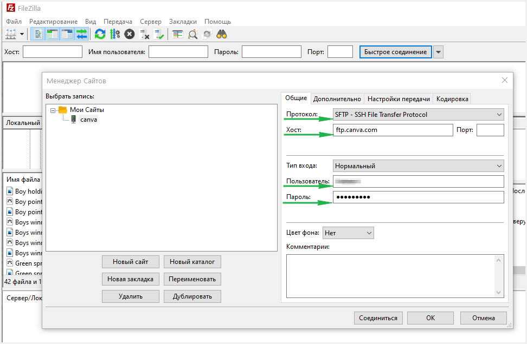Click the disconnect from server icon

(x=144, y=34)
